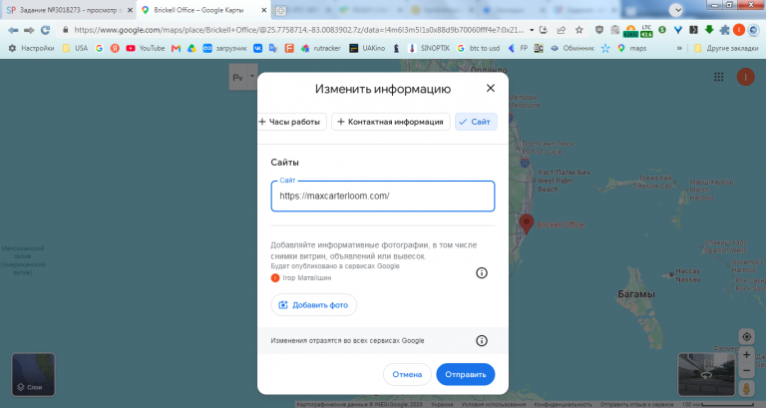Click the my-location target button

pos(746,336)
